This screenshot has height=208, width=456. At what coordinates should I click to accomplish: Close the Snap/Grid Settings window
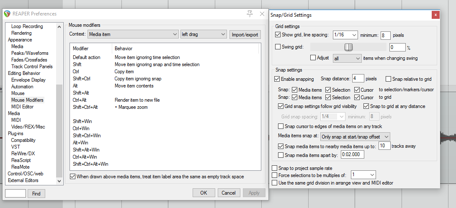tap(435, 15)
